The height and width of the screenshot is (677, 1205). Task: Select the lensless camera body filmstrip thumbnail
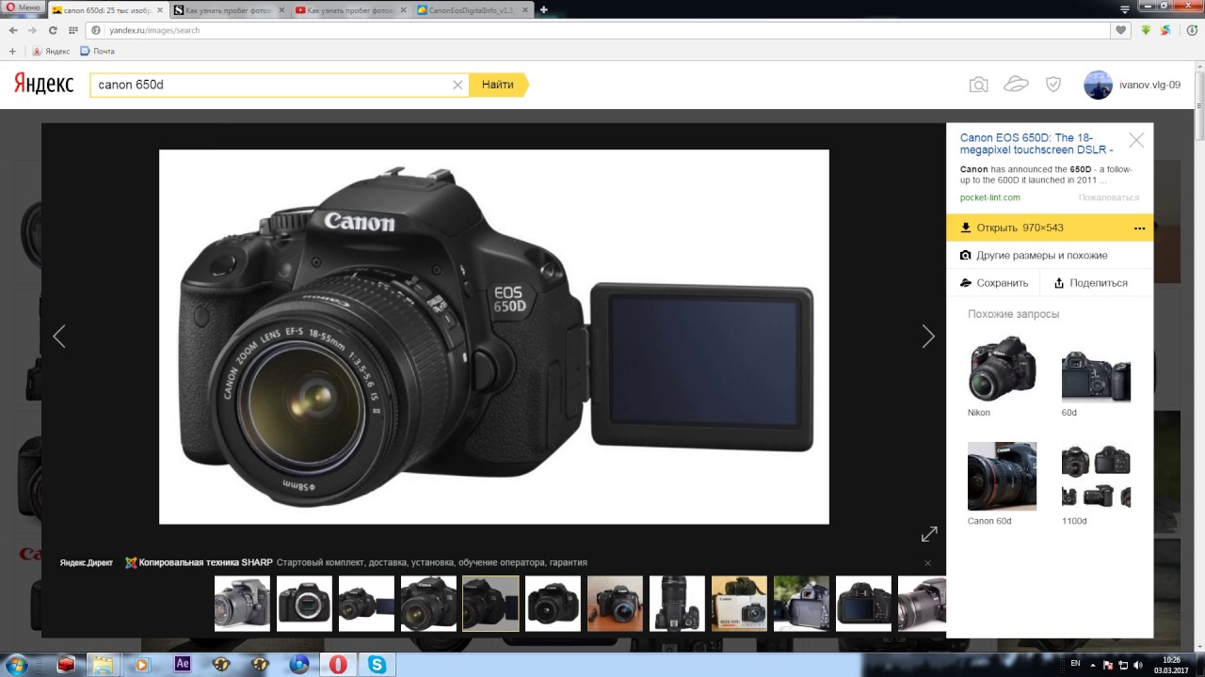304,603
